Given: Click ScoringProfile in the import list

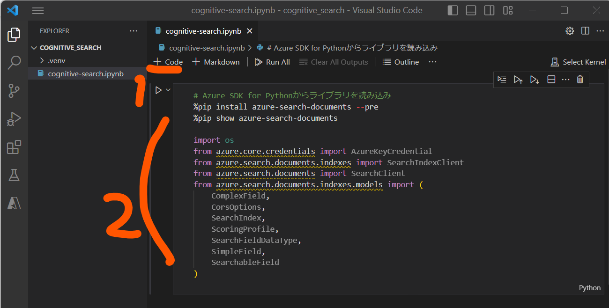Looking at the screenshot, I should pos(243,229).
